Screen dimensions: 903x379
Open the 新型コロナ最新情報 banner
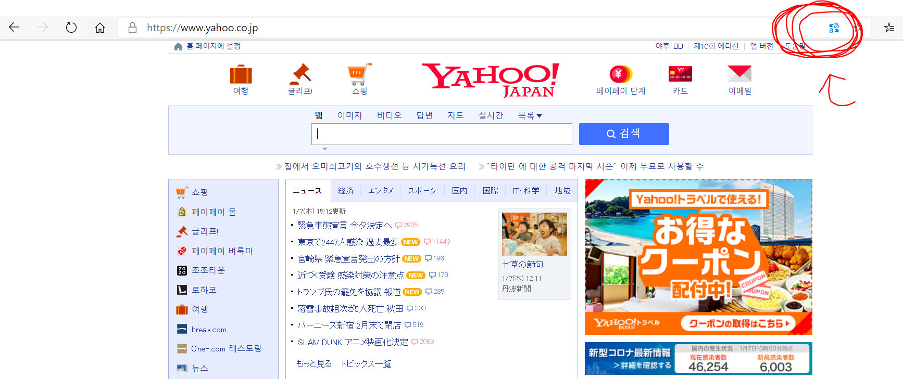(698, 358)
